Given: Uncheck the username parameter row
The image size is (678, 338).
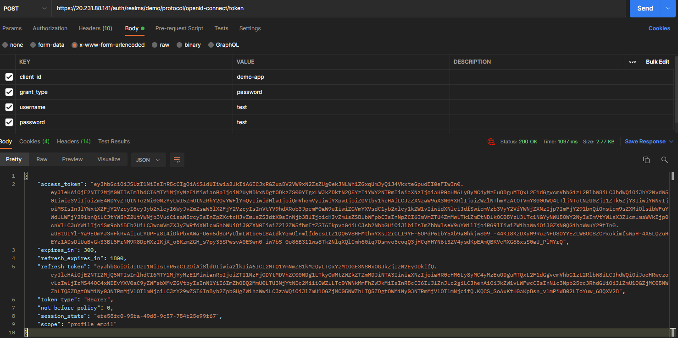Looking at the screenshot, I should point(9,107).
